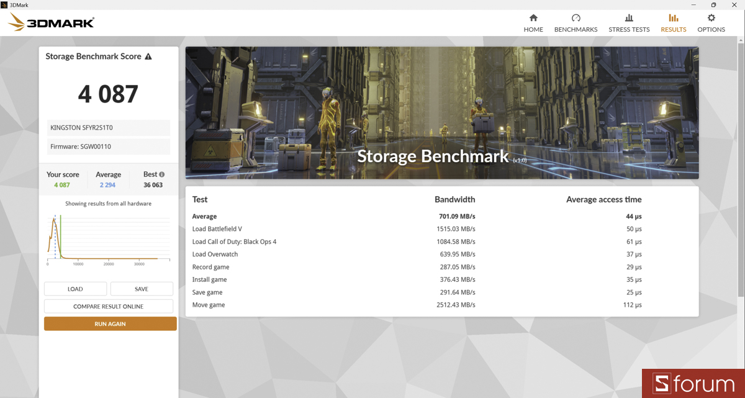This screenshot has height=398, width=745.
Task: Click the Best score 36 063
Action: coord(153,185)
